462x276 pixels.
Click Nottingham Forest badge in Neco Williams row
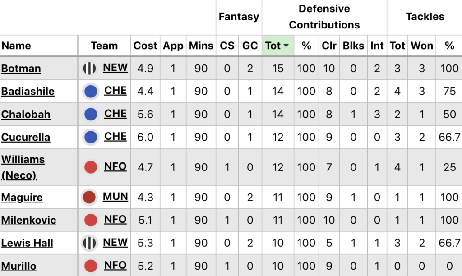pos(91,167)
